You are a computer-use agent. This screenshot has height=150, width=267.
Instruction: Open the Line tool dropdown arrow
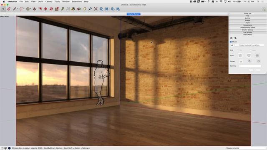point(17,9)
